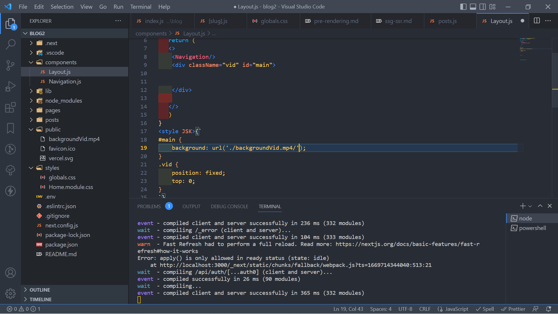Screen dimensions: 558x314
Task: Click the Accounts icon in Activity Bar
Action: tap(10, 273)
